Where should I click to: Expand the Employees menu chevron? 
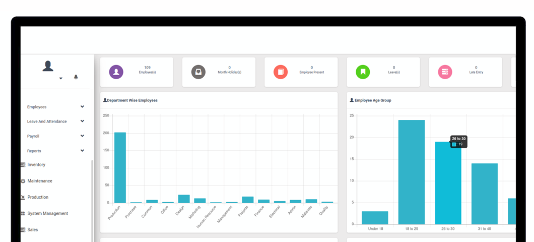[x=83, y=107]
